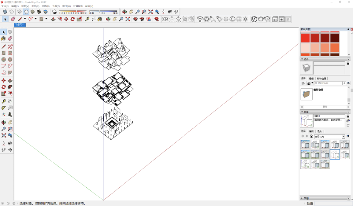Expand the 图层 layers panel at bottom

click(302, 198)
